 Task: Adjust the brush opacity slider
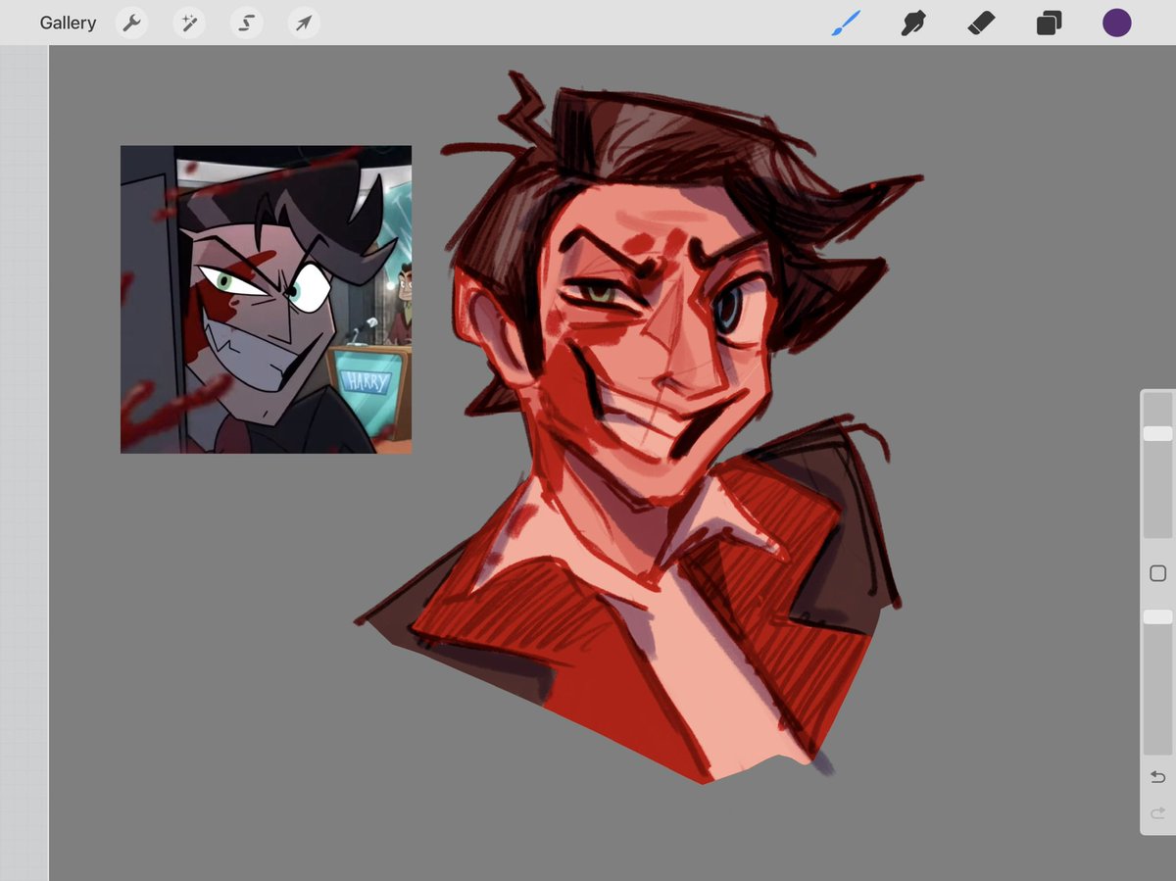(x=1157, y=681)
